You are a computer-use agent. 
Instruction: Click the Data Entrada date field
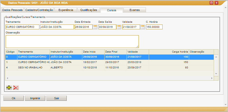[x=84, y=27]
